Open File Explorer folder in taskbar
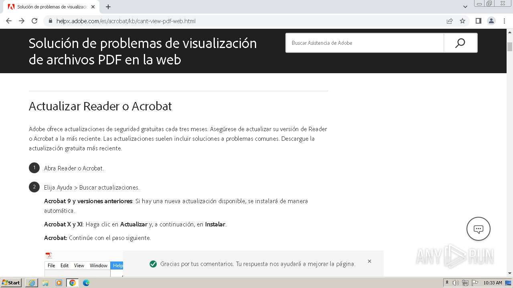513x288 pixels. click(45, 283)
